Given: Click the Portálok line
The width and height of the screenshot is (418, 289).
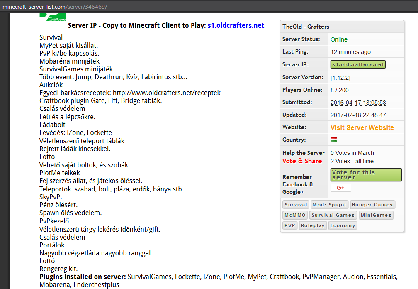Looking at the screenshot, I should coord(52,245).
